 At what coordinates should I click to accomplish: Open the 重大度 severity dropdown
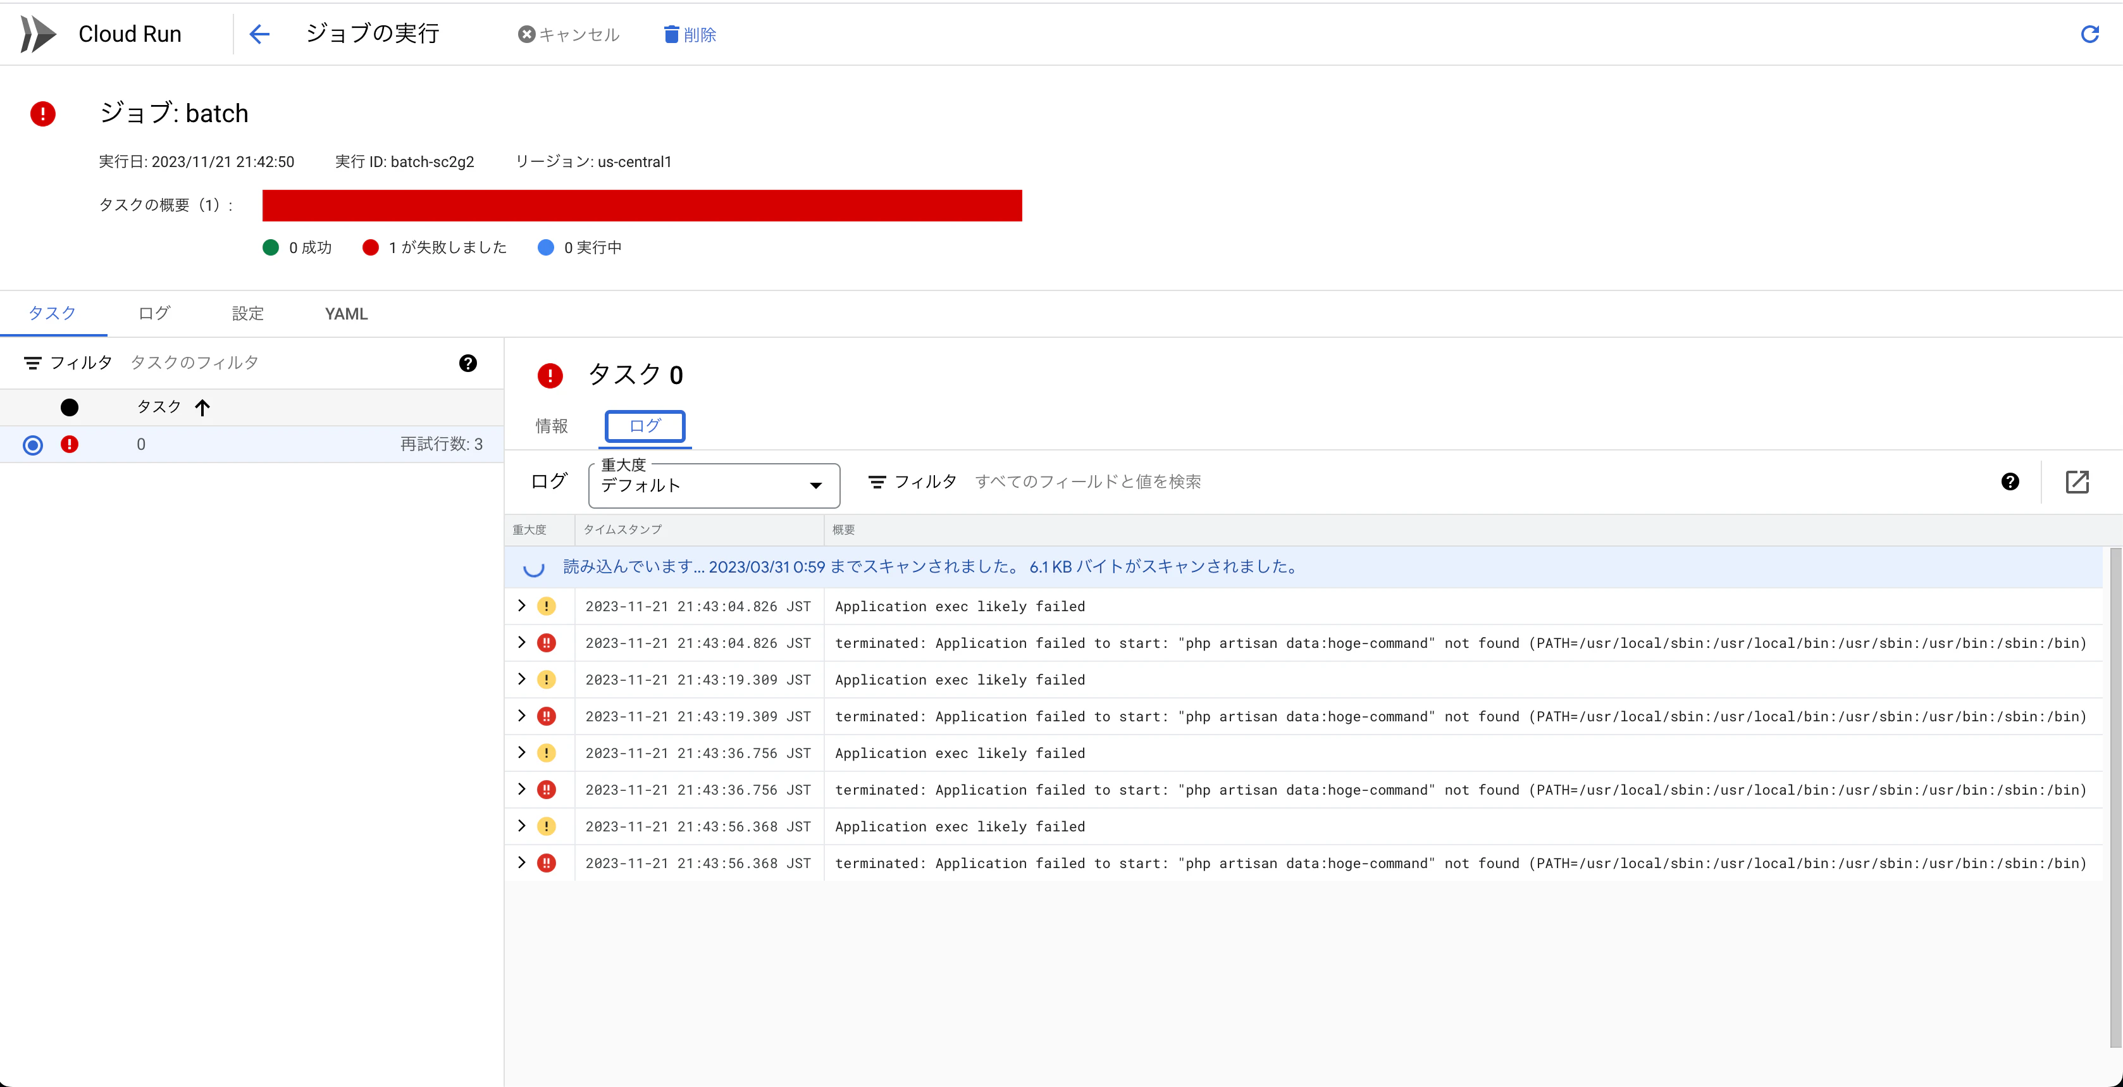(714, 485)
